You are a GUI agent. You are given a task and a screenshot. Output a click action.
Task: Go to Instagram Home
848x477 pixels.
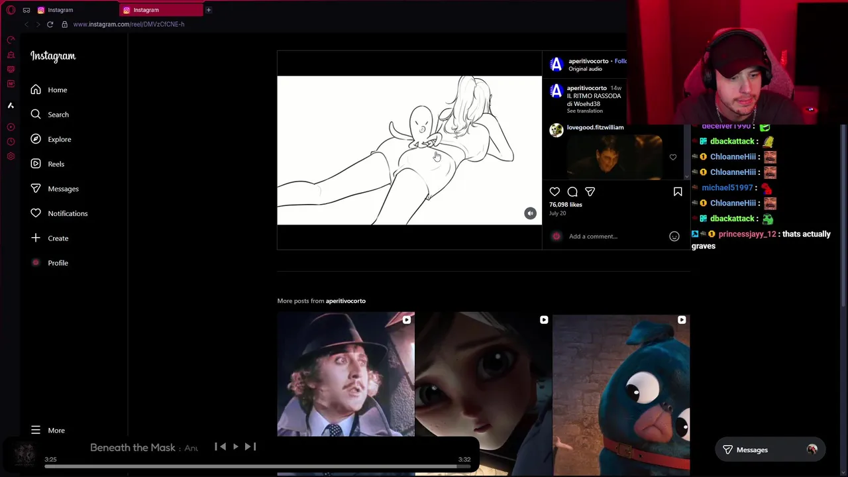(x=49, y=89)
